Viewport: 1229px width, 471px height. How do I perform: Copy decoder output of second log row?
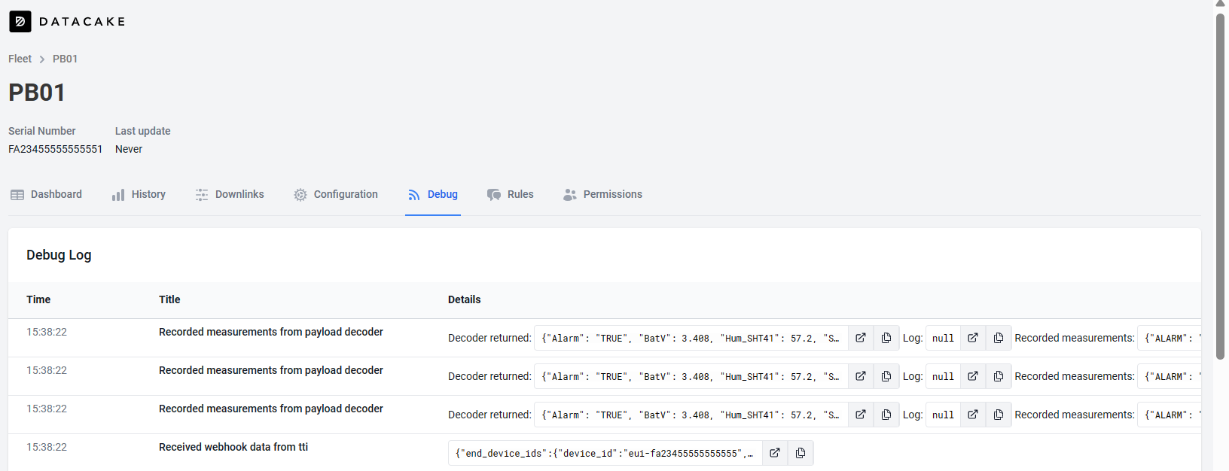[886, 376]
